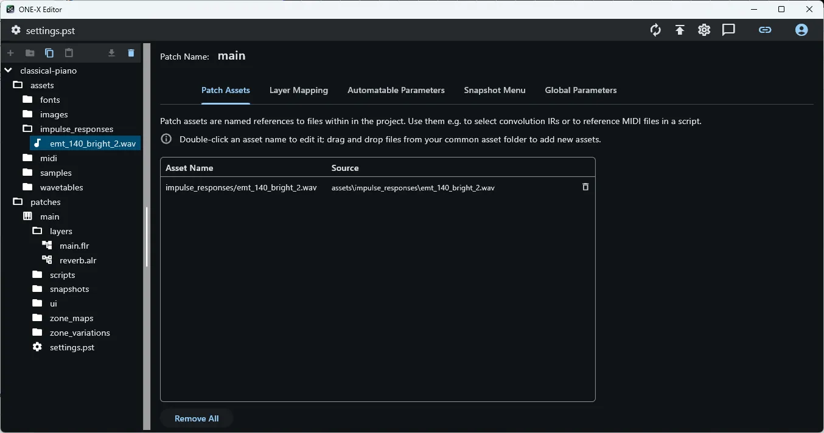Click the patch name field 'main'

click(232, 56)
